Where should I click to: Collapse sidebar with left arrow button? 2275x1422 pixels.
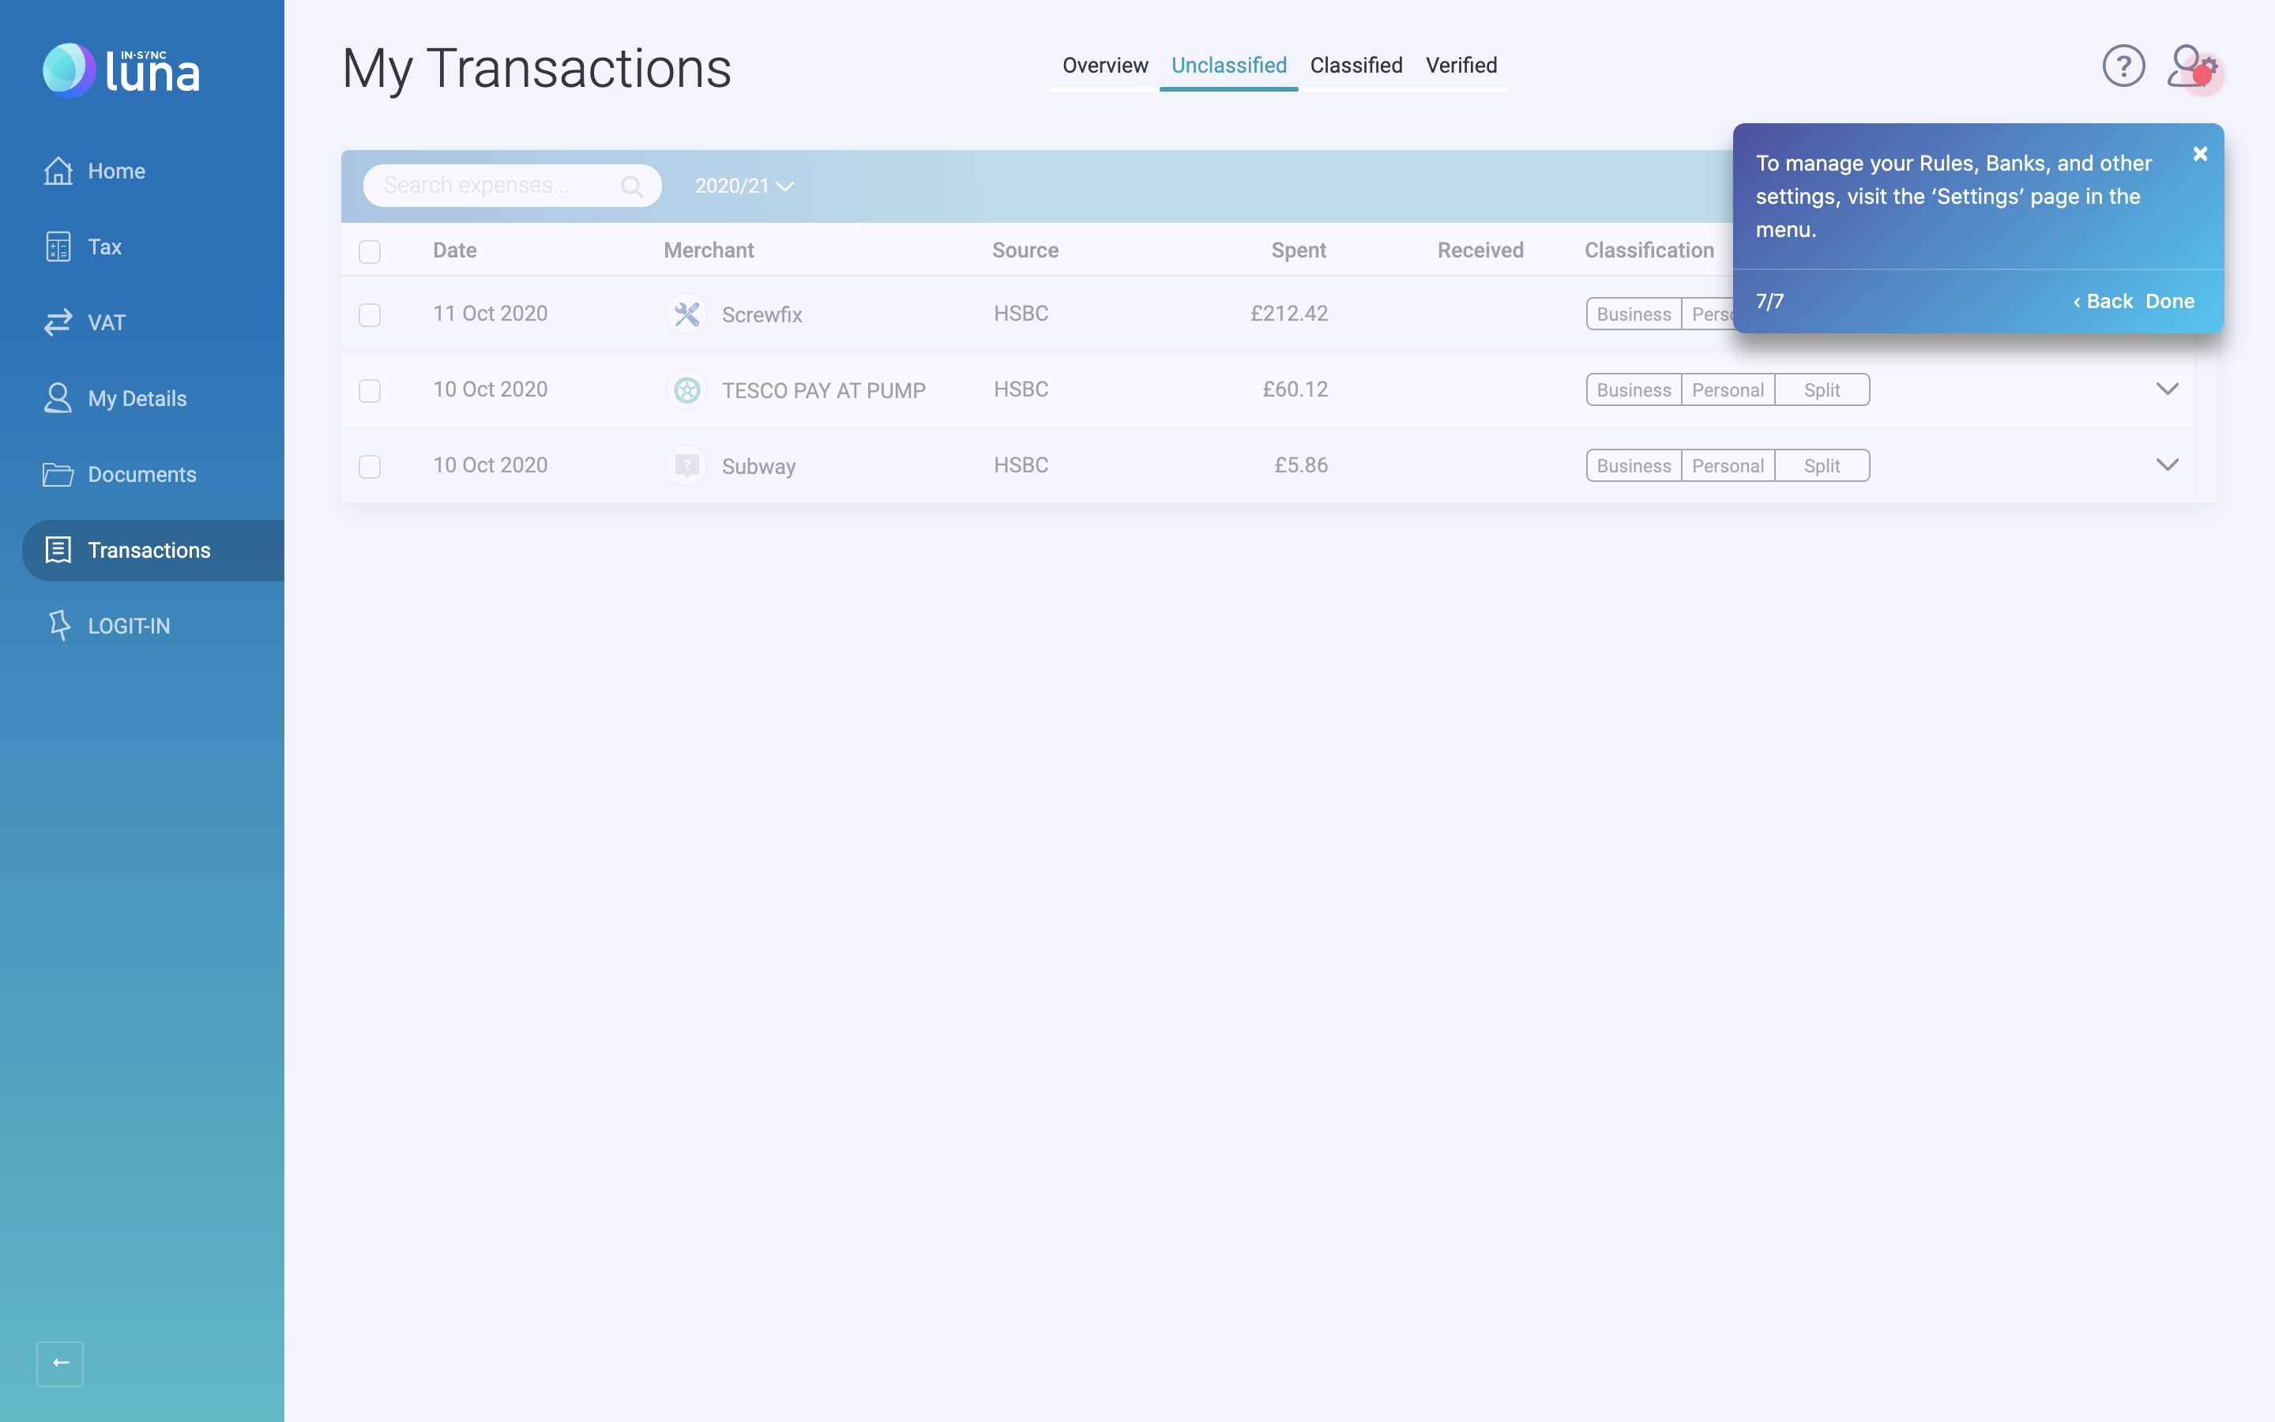coord(60,1363)
